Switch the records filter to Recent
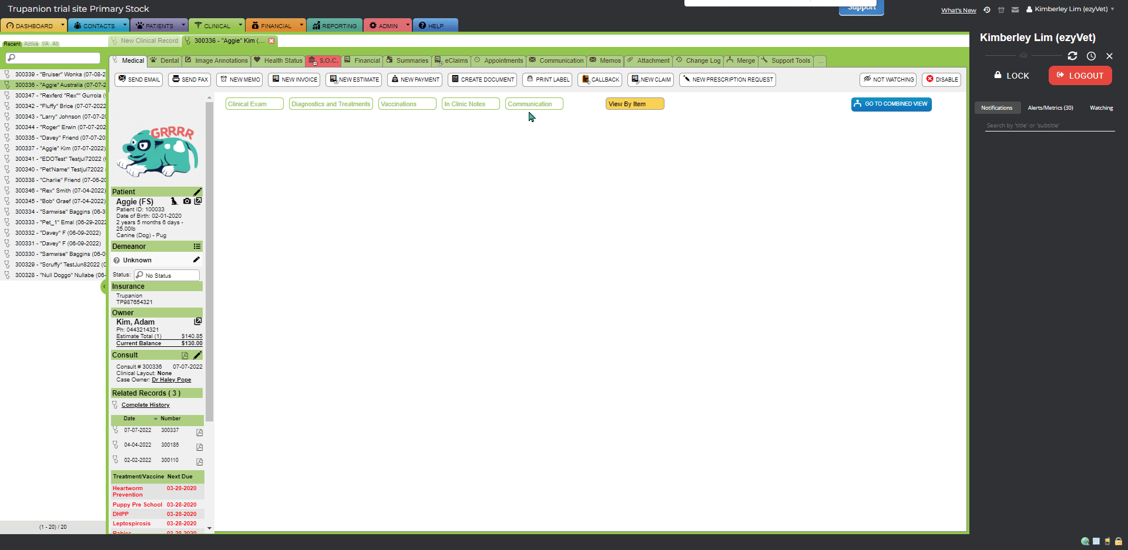1128x550 pixels. click(12, 44)
